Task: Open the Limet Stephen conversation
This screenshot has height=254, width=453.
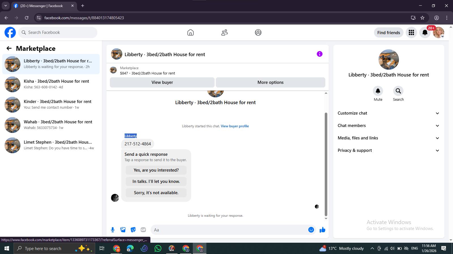Action: (51, 145)
